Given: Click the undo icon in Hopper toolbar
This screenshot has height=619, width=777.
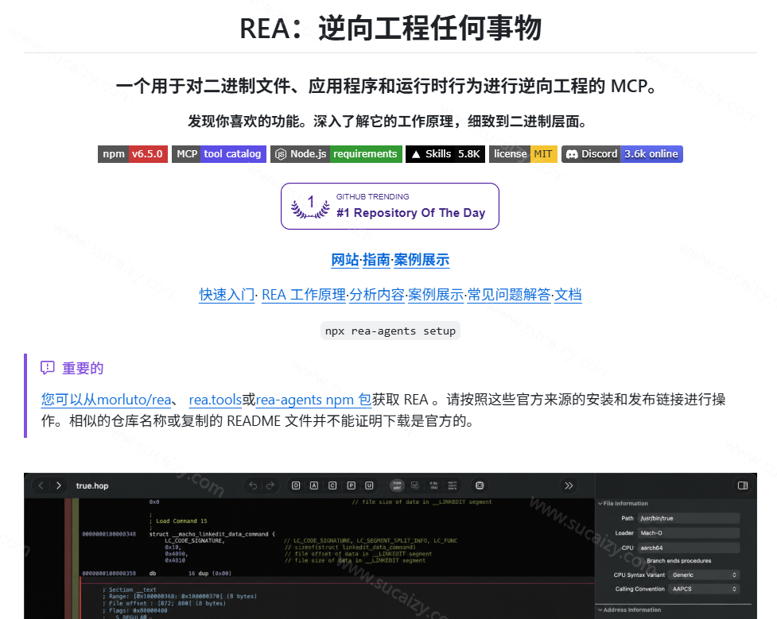Looking at the screenshot, I should point(253,486).
